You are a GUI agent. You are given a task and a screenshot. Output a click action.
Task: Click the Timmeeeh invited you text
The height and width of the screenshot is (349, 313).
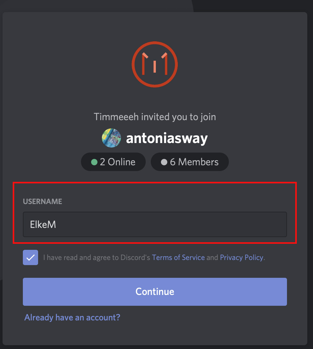coord(155,117)
